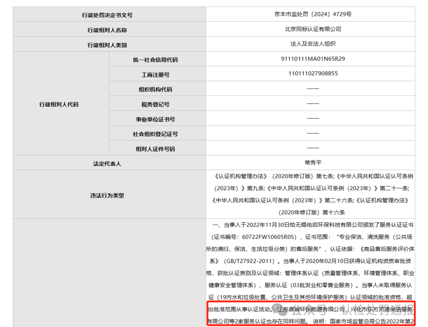This screenshot has width=428, height=327.
Task: Click the 税务登记号 label cell
Action: [x=157, y=103]
